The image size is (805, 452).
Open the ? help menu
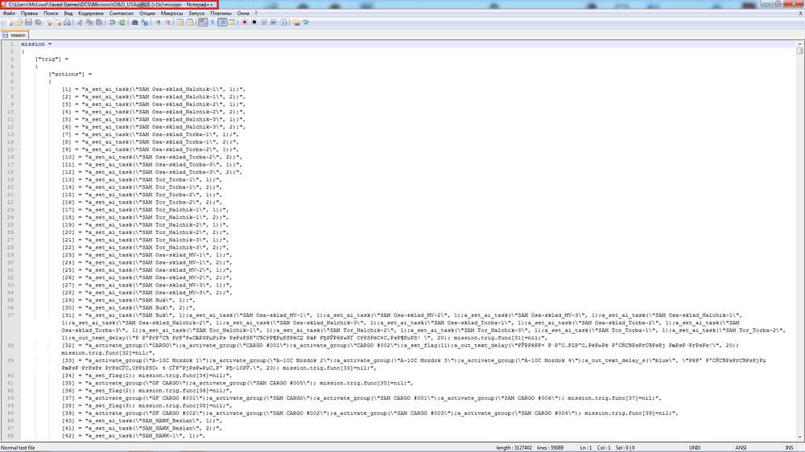click(x=256, y=14)
